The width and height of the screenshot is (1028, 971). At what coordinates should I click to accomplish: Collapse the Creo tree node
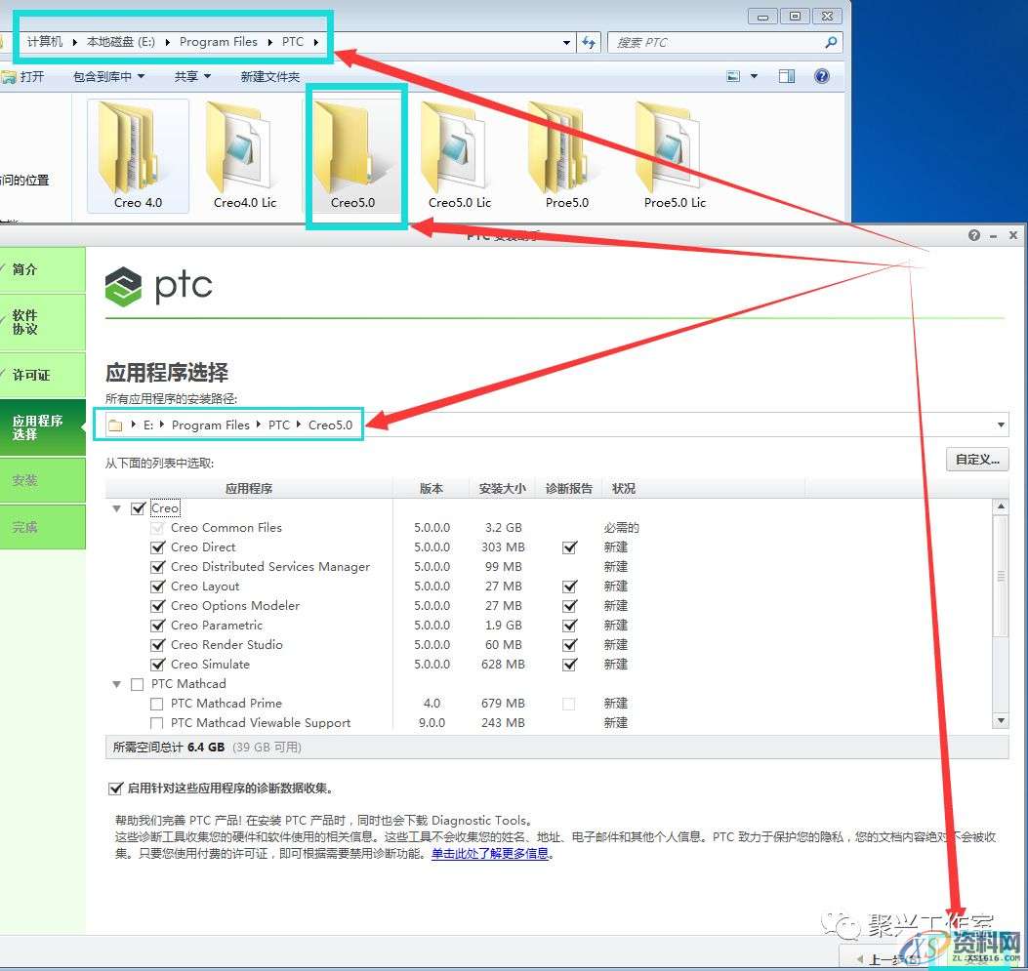point(116,507)
